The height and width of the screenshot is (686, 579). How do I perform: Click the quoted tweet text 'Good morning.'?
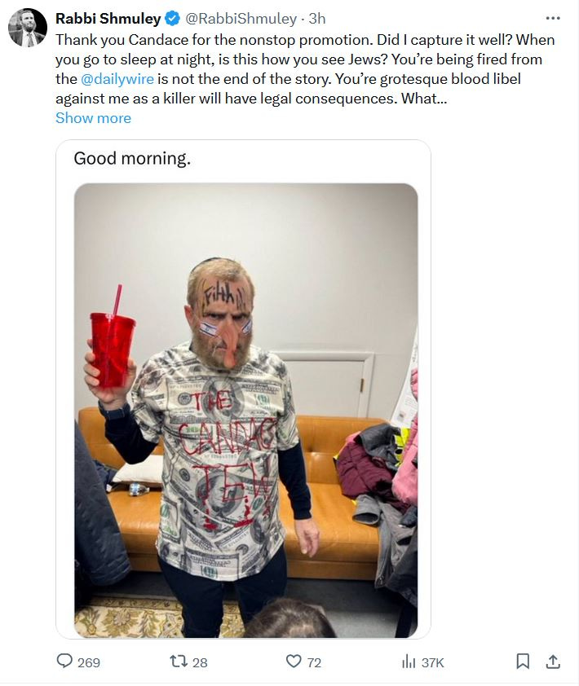(x=132, y=158)
